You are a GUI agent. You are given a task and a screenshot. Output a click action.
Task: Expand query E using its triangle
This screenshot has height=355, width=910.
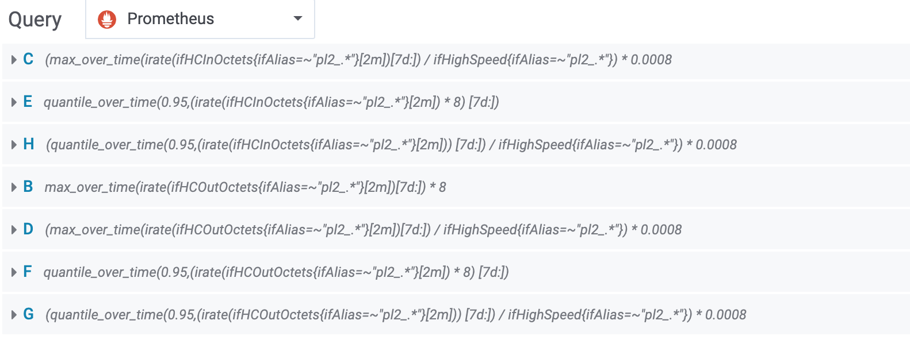(x=14, y=102)
